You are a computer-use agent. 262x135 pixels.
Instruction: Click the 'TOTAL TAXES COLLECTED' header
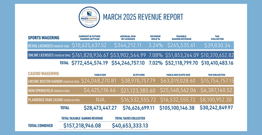[x=130, y=118]
